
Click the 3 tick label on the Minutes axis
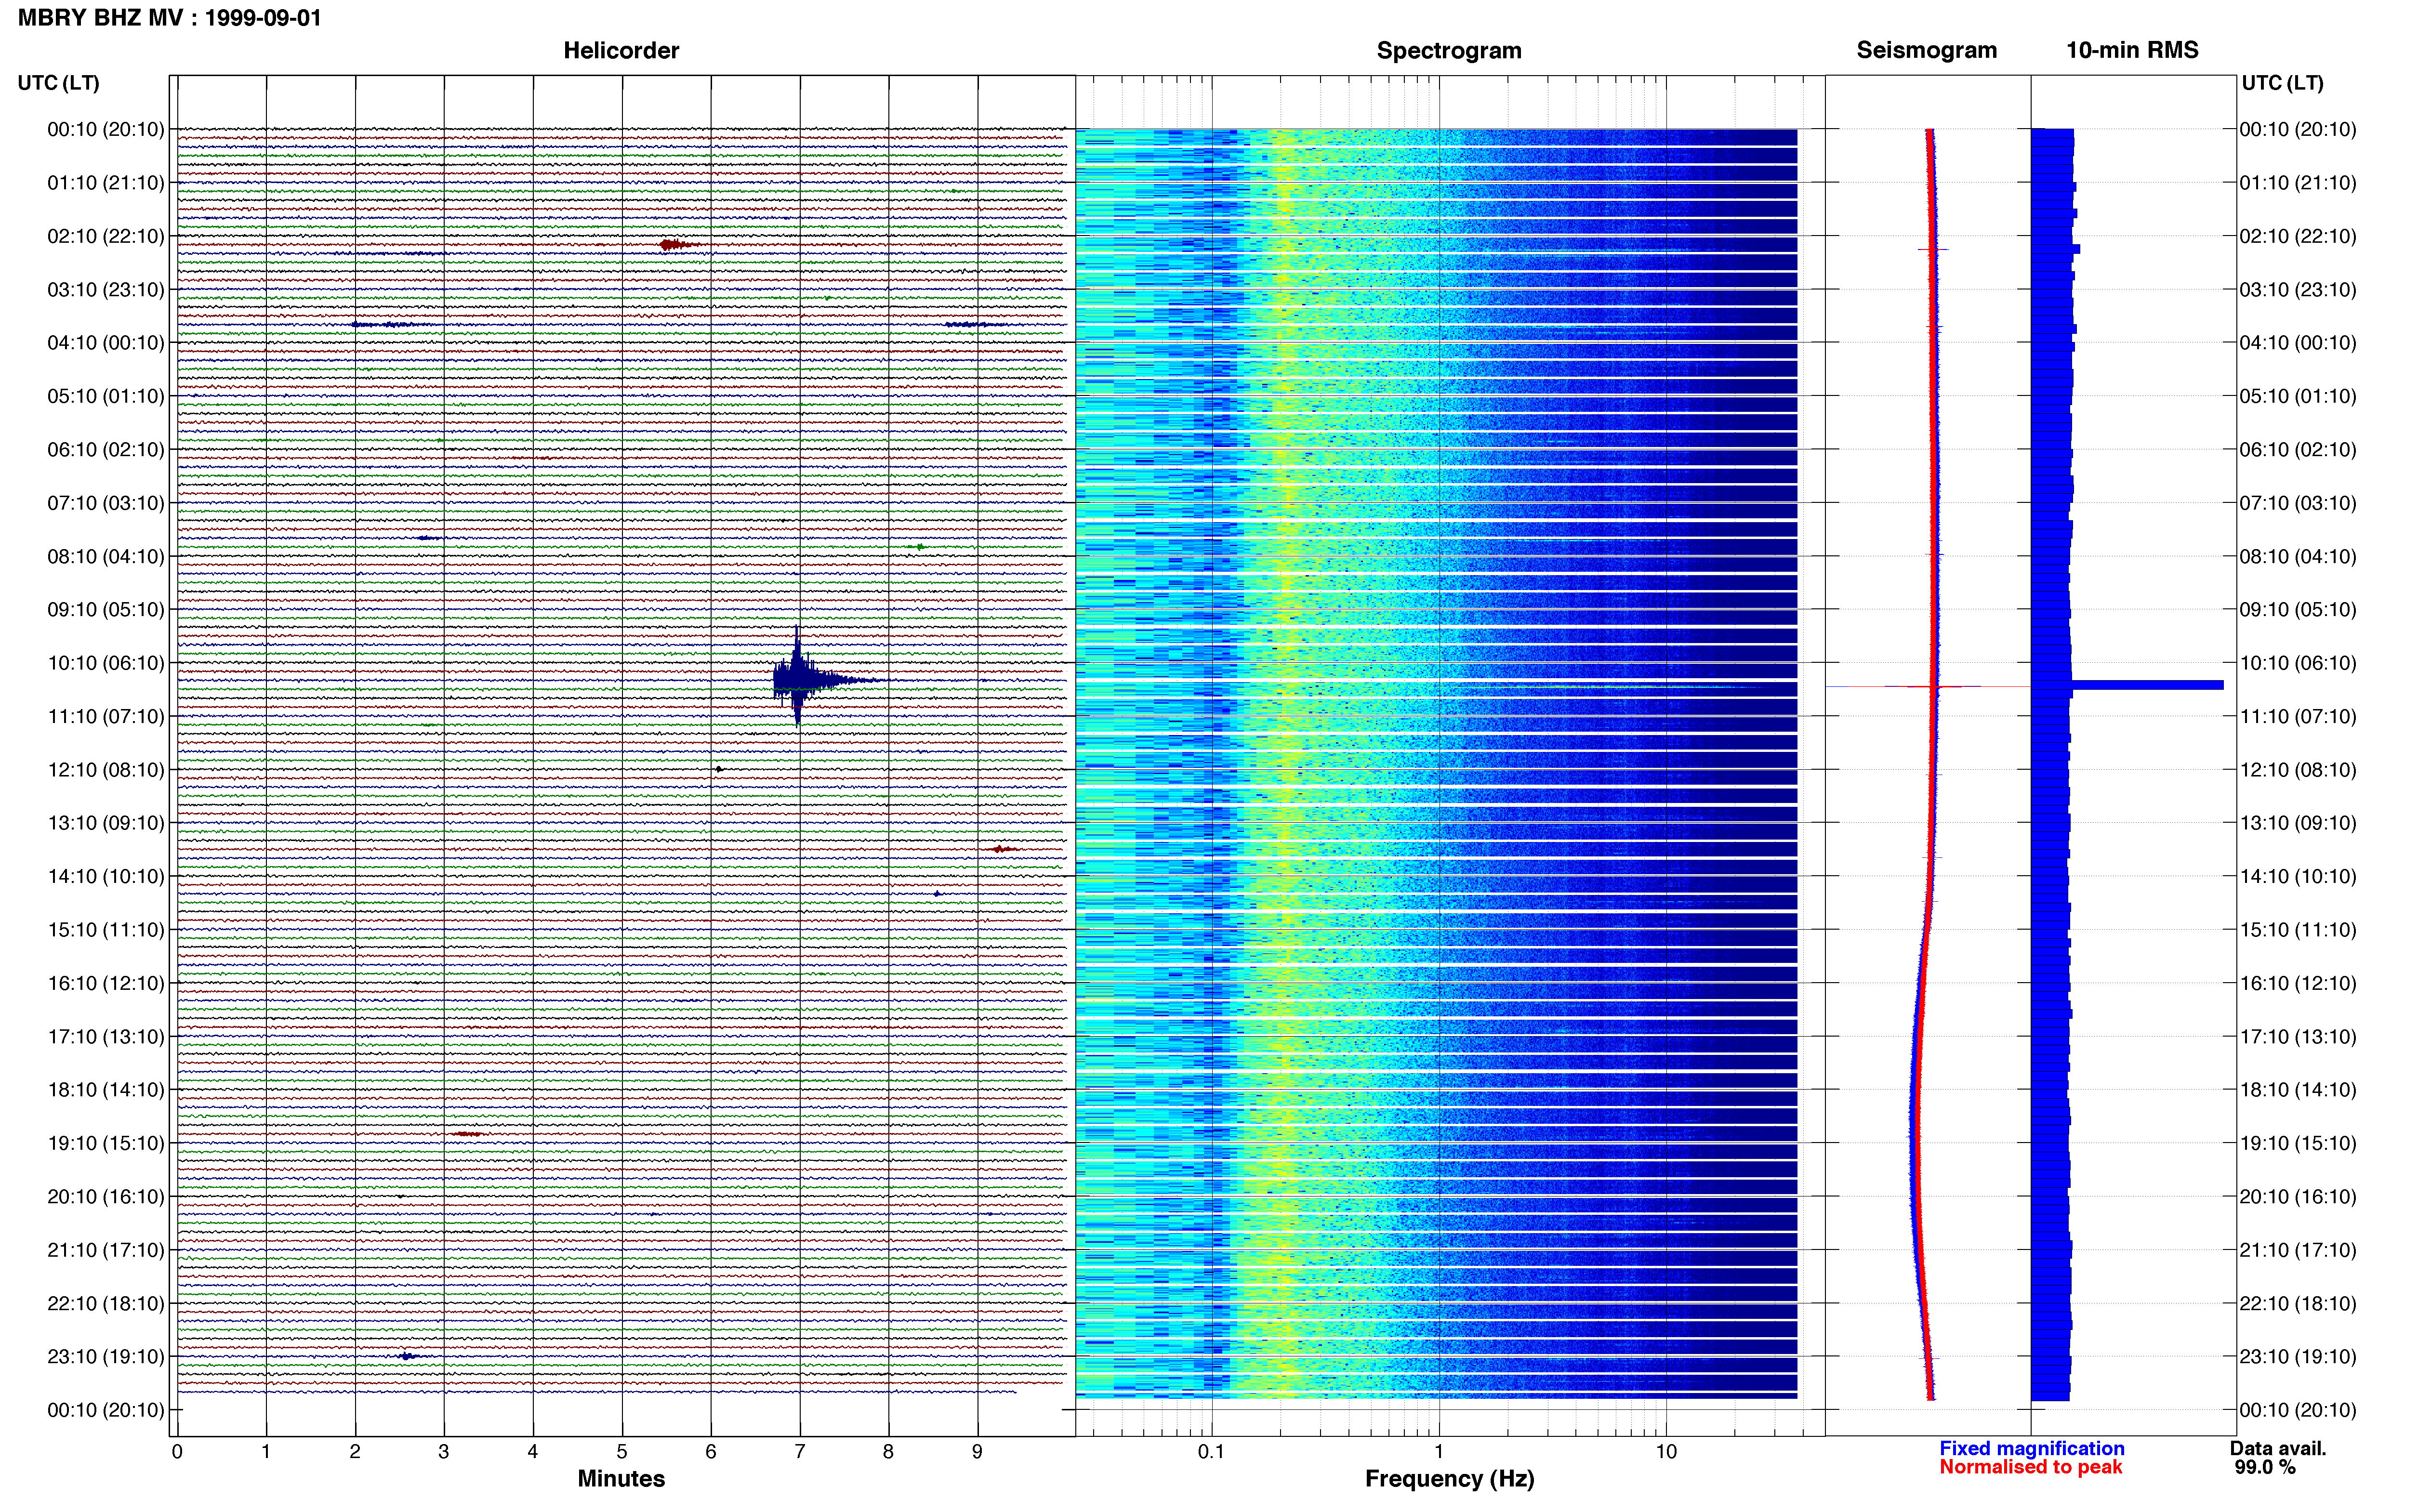444,1451
